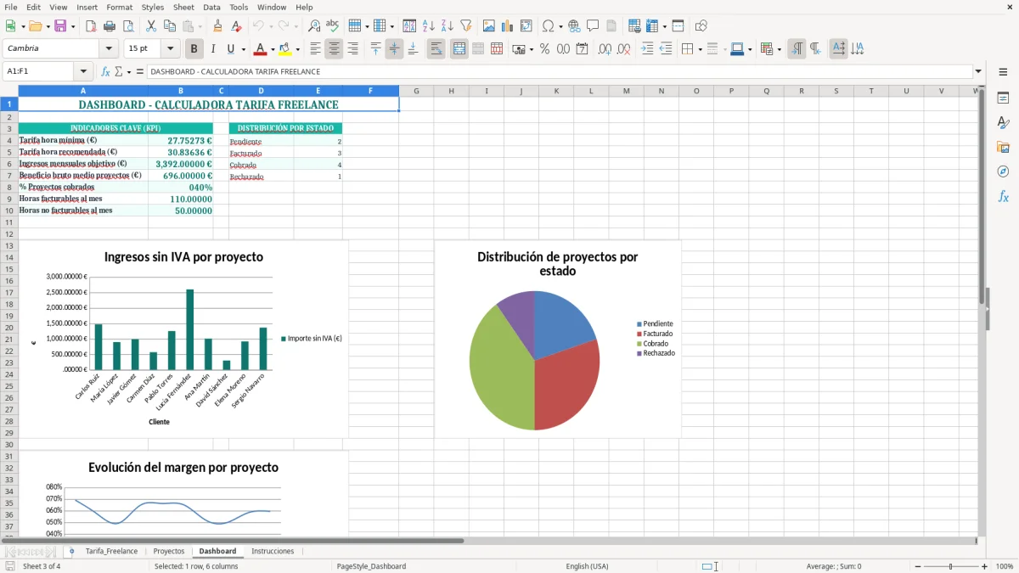Toggle Merge and Center Cells
Image resolution: width=1019 pixels, height=573 pixels.
coord(459,49)
